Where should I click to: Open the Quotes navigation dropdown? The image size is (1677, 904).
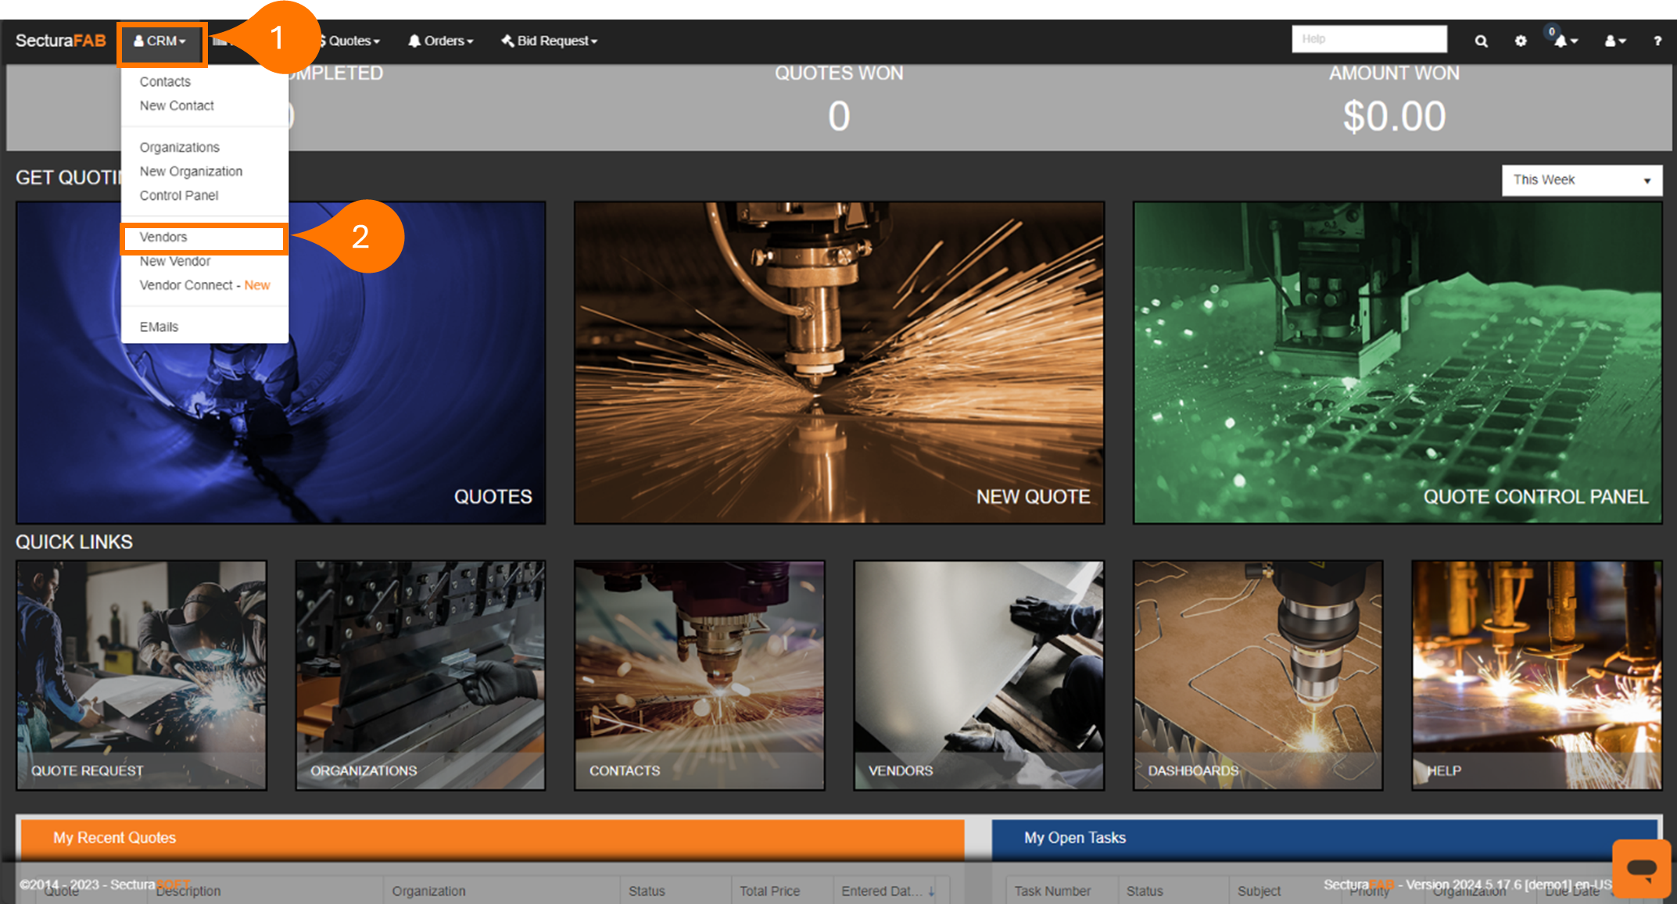[x=353, y=41]
